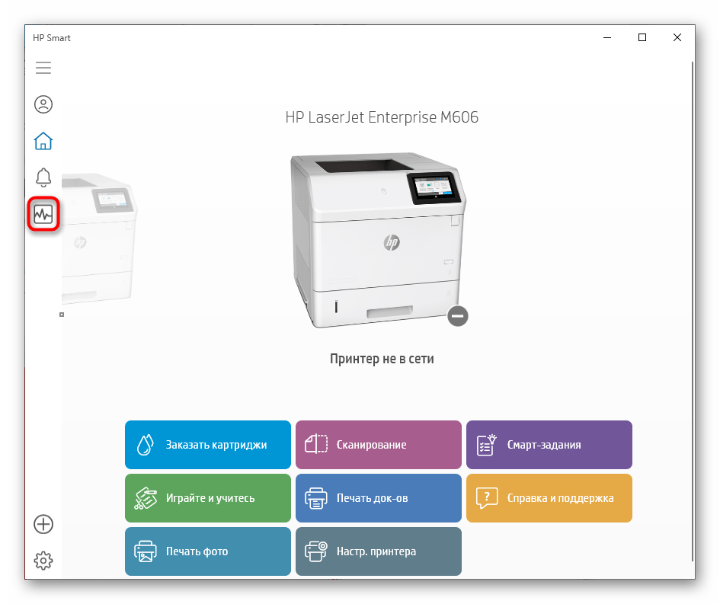Image resolution: width=720 pixels, height=604 pixels.
Task: Open the Справка и поддержка tile
Action: [x=549, y=498]
